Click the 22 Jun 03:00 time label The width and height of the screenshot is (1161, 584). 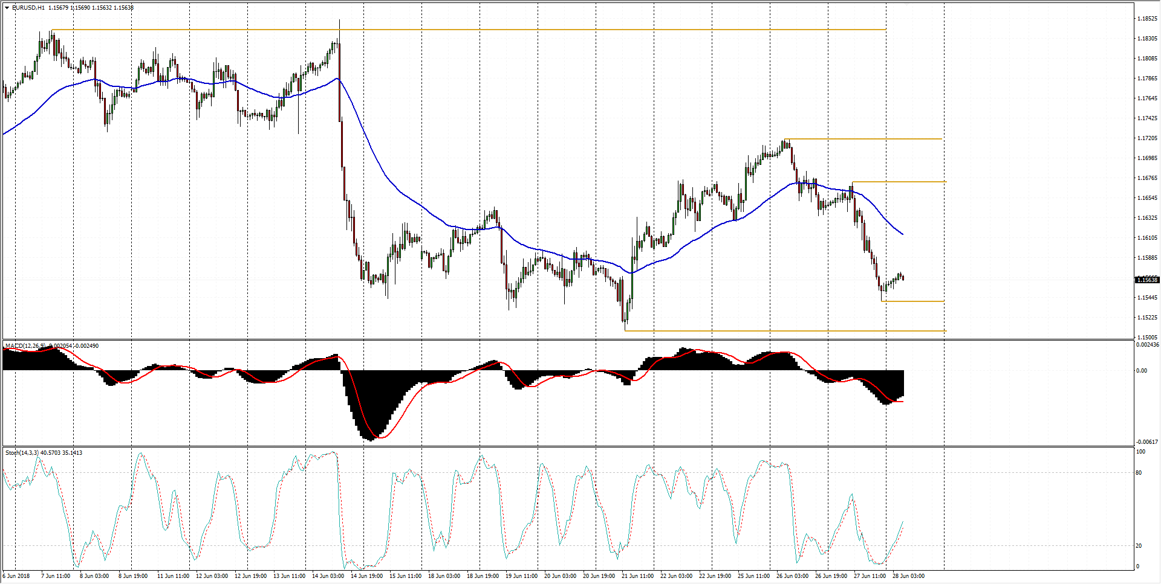click(676, 576)
